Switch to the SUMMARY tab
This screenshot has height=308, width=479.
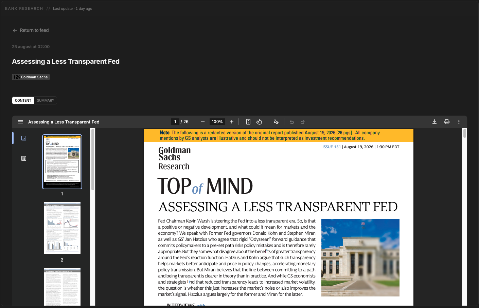click(x=46, y=100)
